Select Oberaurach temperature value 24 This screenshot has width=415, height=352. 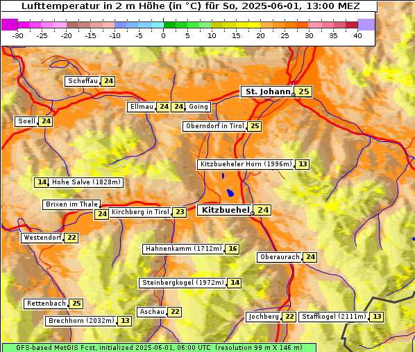pyautogui.click(x=310, y=257)
